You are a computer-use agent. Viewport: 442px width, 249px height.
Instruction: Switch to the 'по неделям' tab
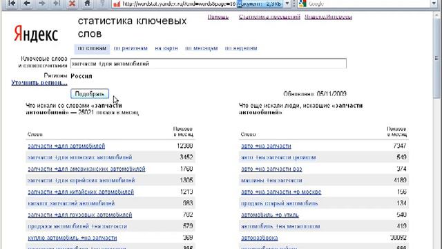(241, 48)
